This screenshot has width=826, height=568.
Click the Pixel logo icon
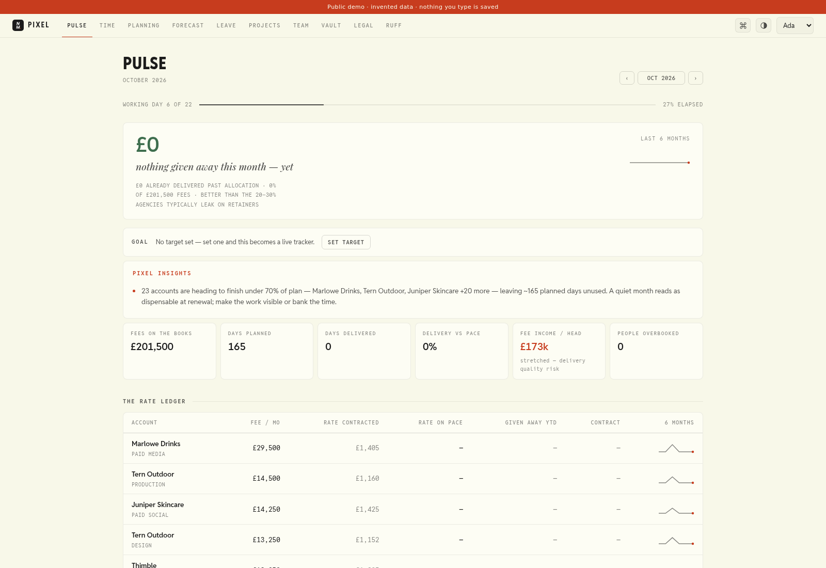tap(18, 25)
